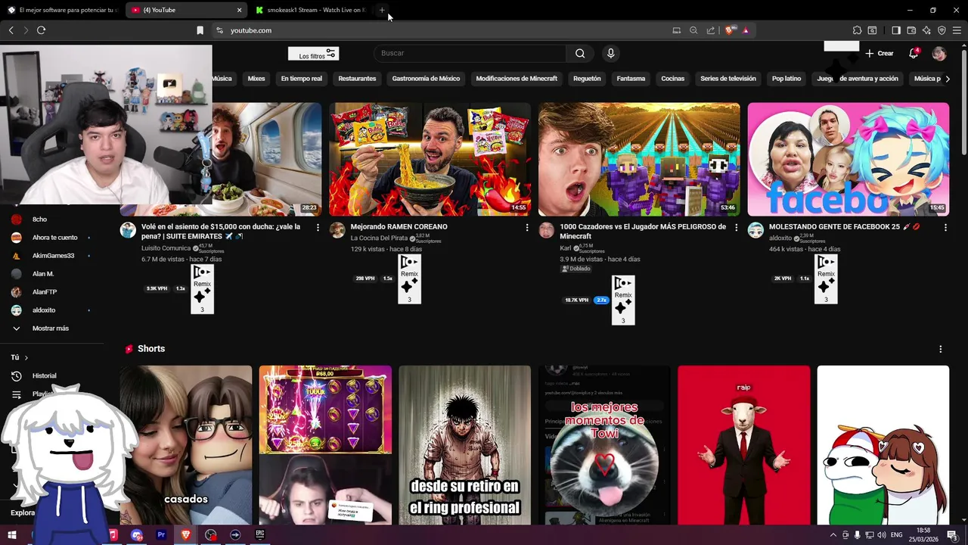Open options menu for Luisito Comunica video
The width and height of the screenshot is (968, 545).
click(x=318, y=227)
